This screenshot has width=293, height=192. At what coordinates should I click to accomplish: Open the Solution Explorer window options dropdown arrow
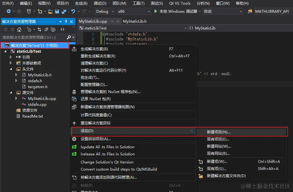tap(61, 22)
